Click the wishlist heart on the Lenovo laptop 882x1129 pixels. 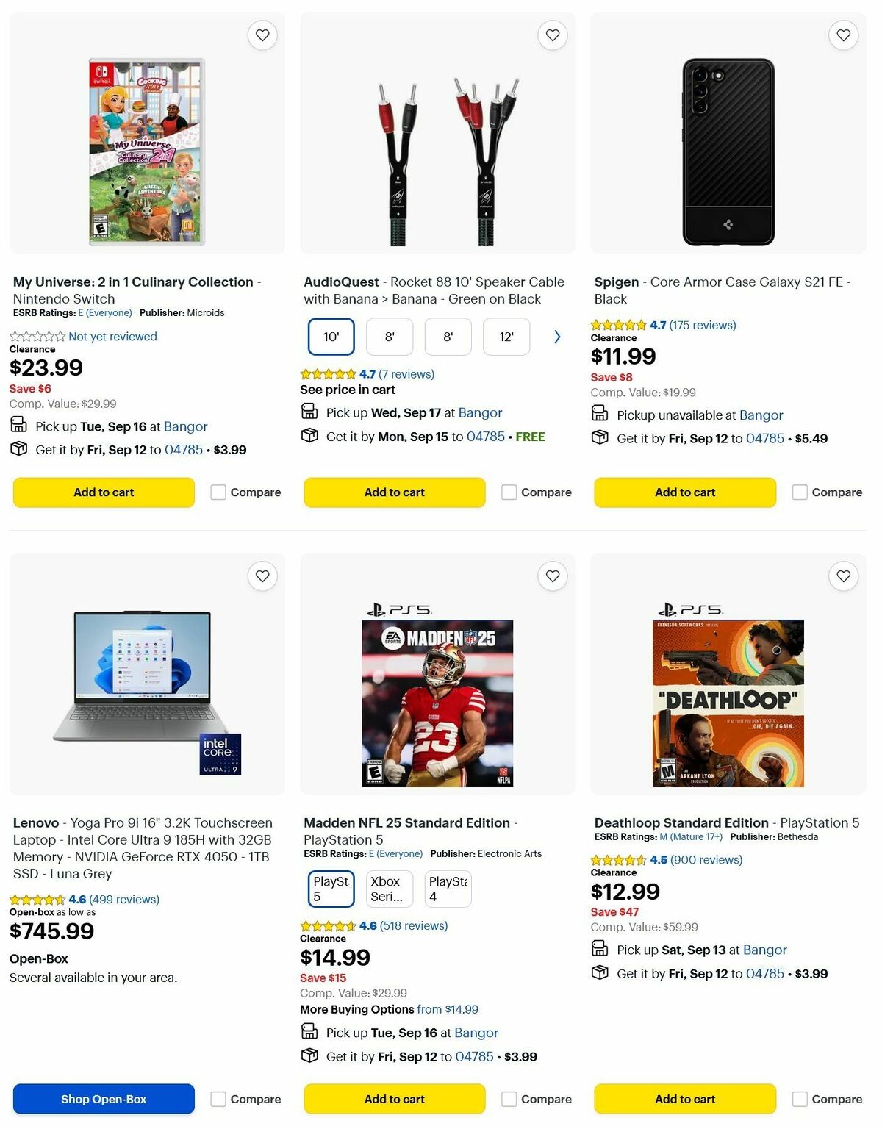[262, 576]
